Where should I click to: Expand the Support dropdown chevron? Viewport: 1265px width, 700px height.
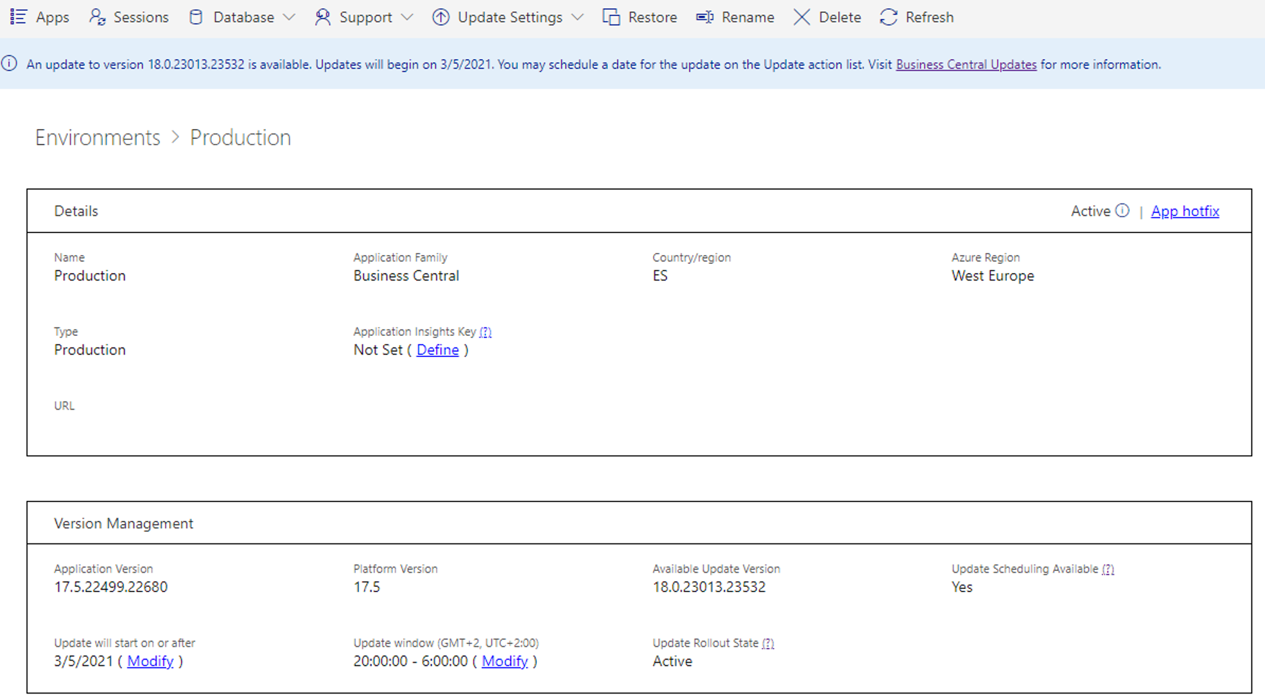[407, 17]
